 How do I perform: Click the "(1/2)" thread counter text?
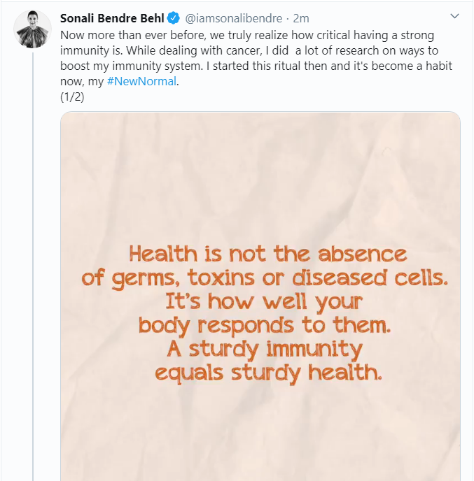pyautogui.click(x=73, y=96)
